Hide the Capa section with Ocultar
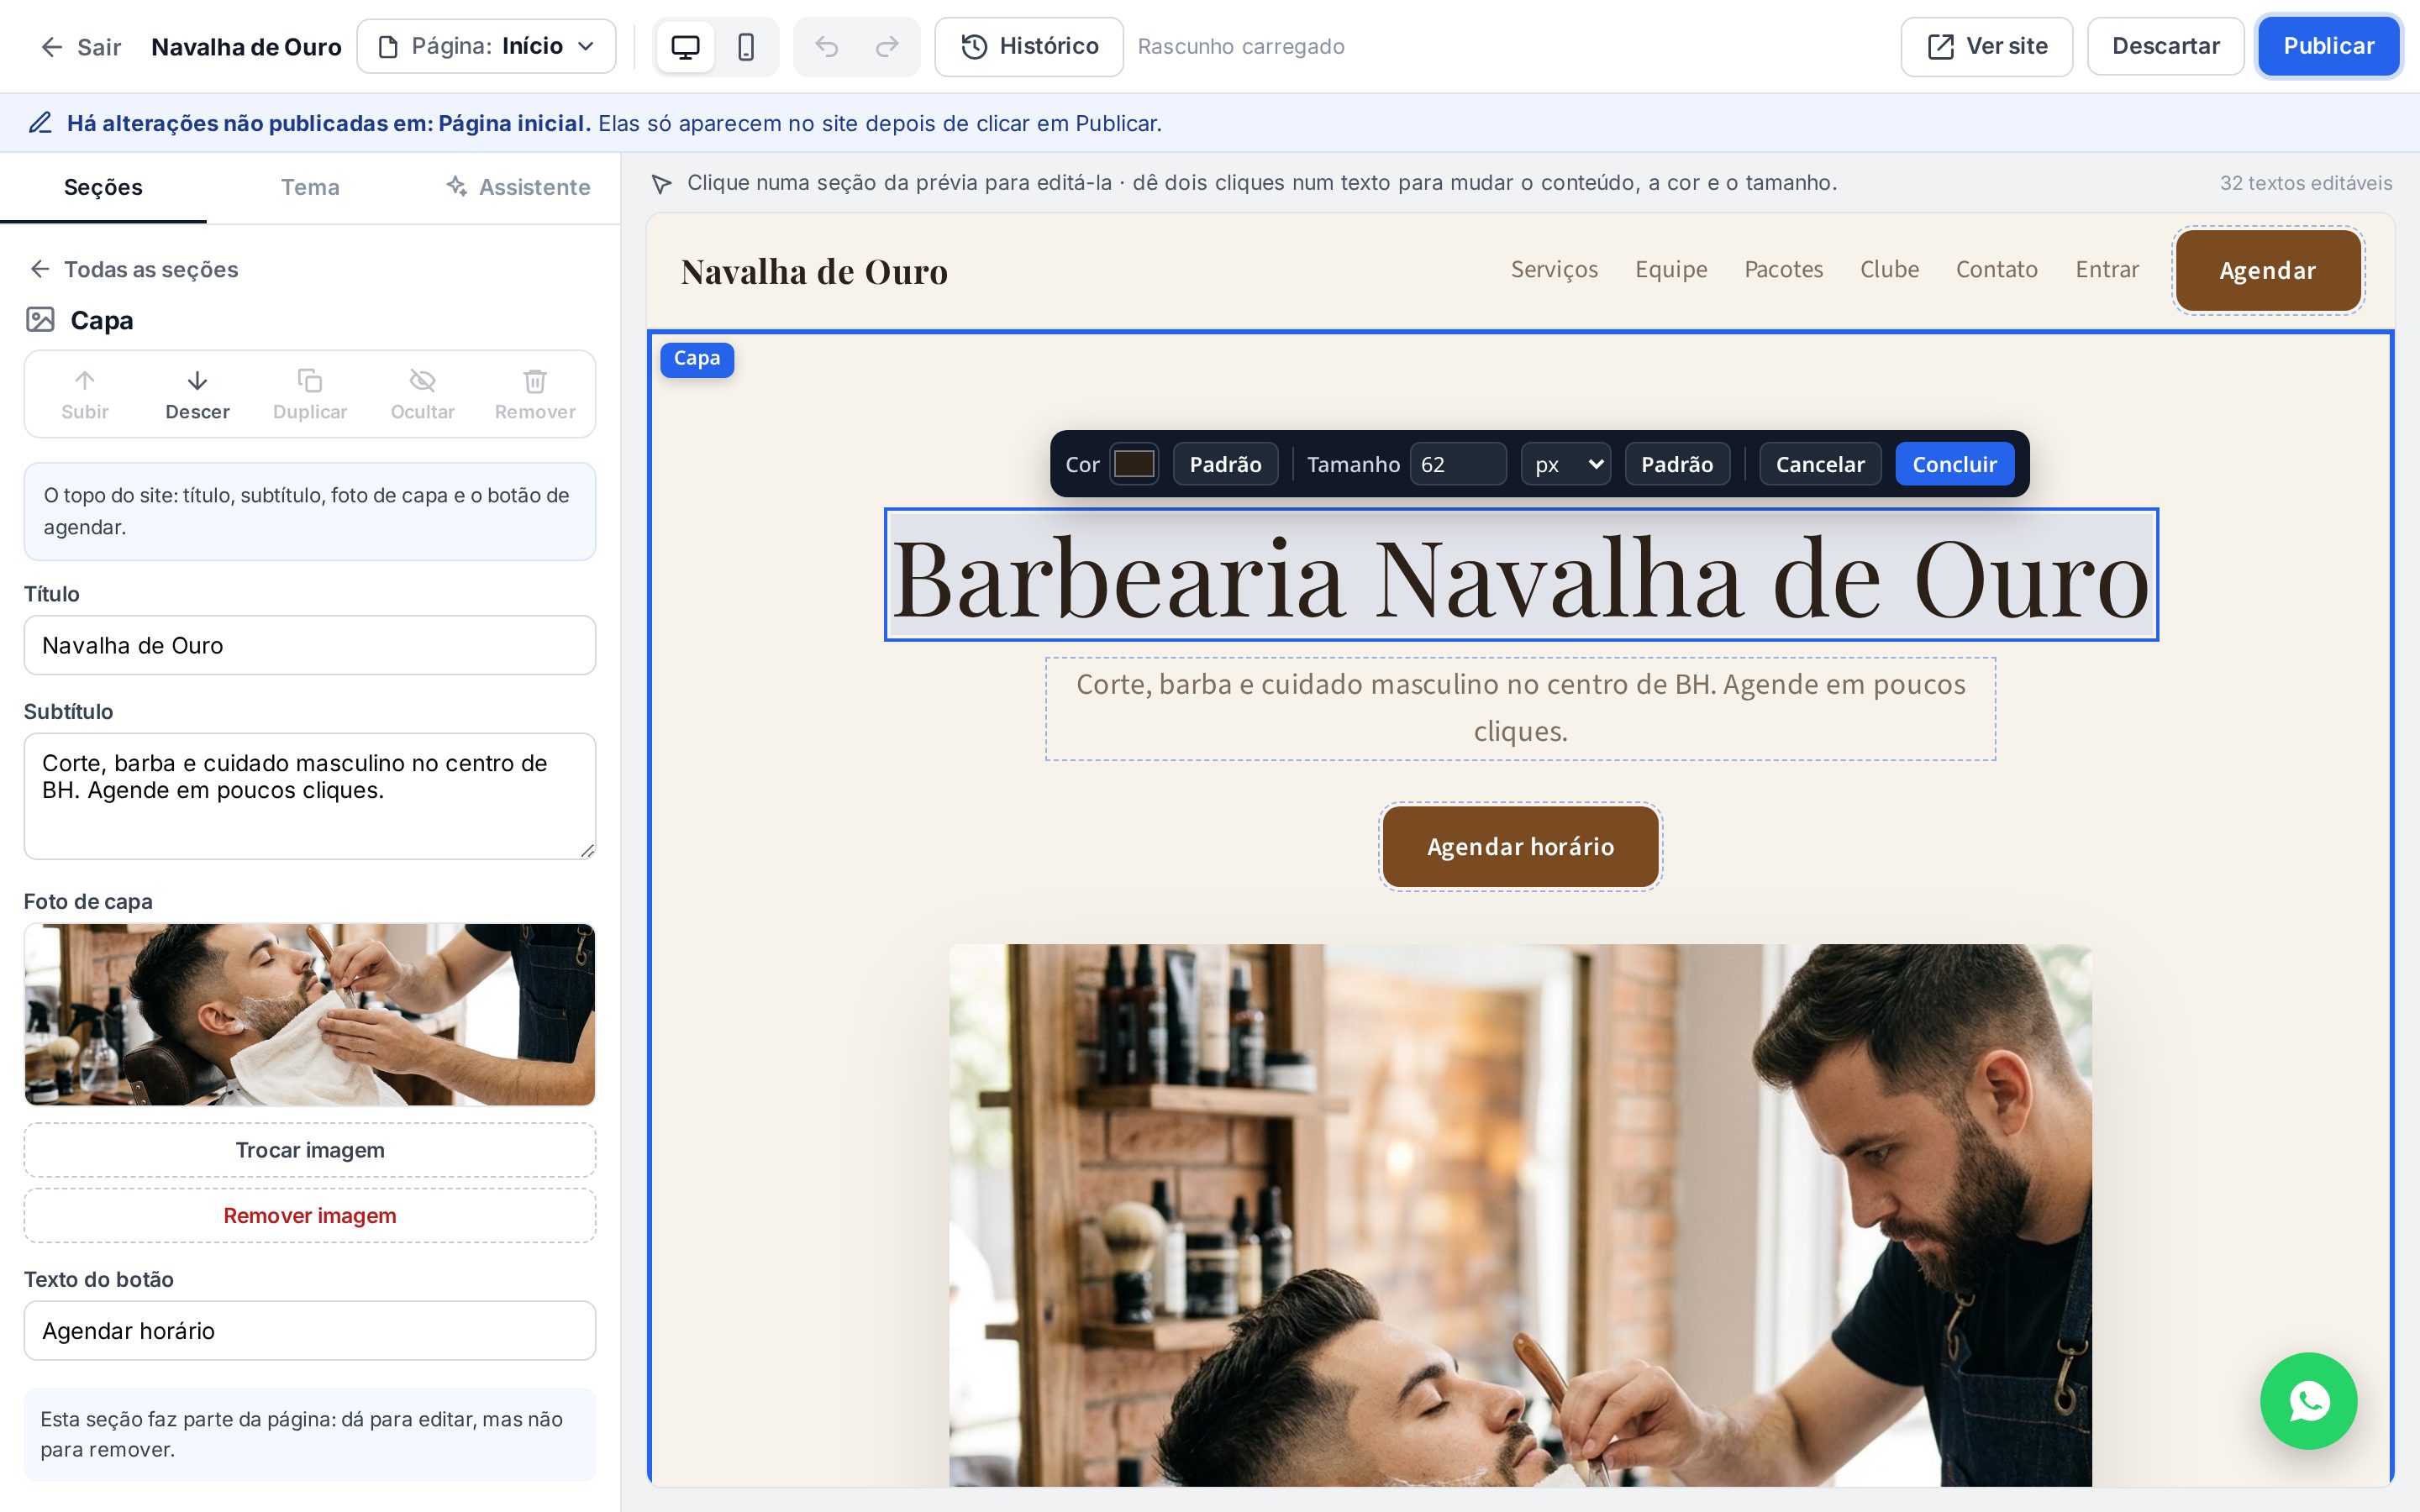 coord(422,394)
